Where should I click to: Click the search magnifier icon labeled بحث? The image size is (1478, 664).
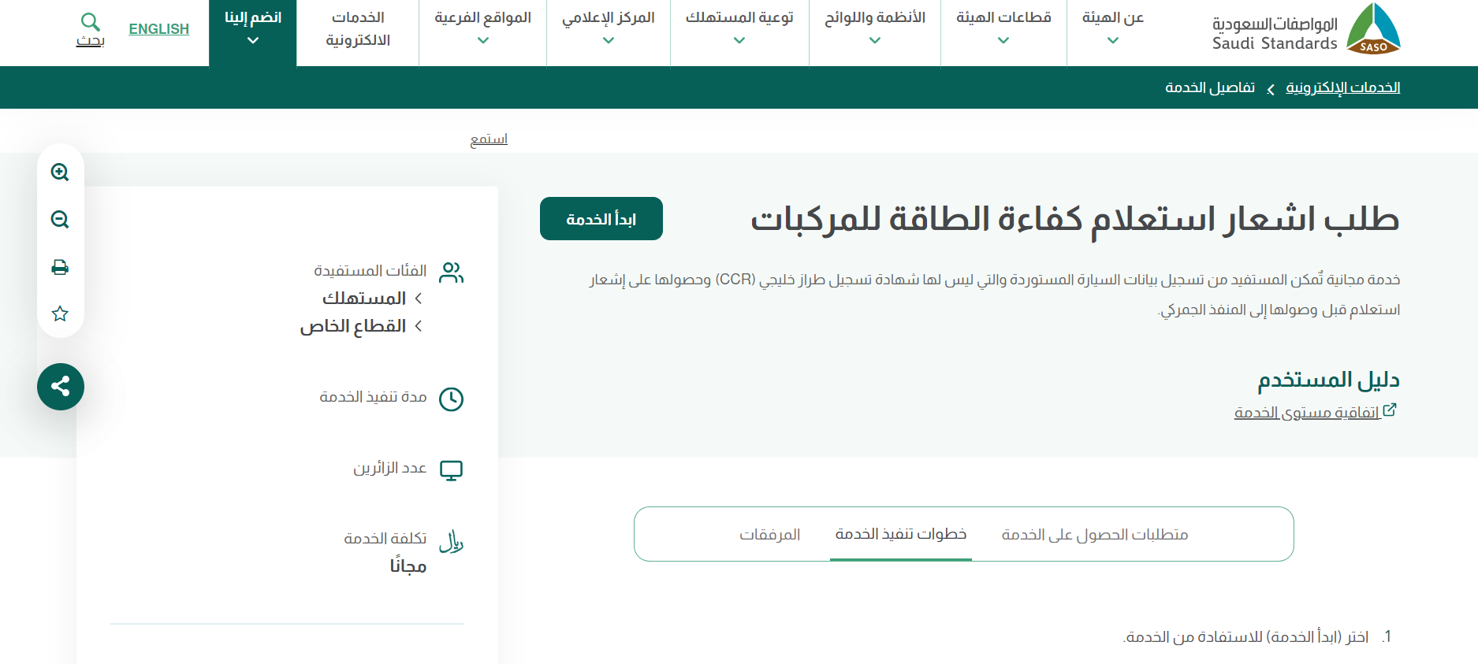tap(91, 21)
